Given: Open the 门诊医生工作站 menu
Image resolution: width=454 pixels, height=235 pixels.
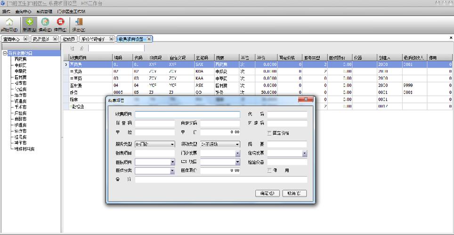Looking at the screenshot, I should click(71, 12).
